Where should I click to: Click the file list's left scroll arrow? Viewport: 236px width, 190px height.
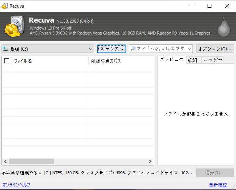(x=5, y=162)
